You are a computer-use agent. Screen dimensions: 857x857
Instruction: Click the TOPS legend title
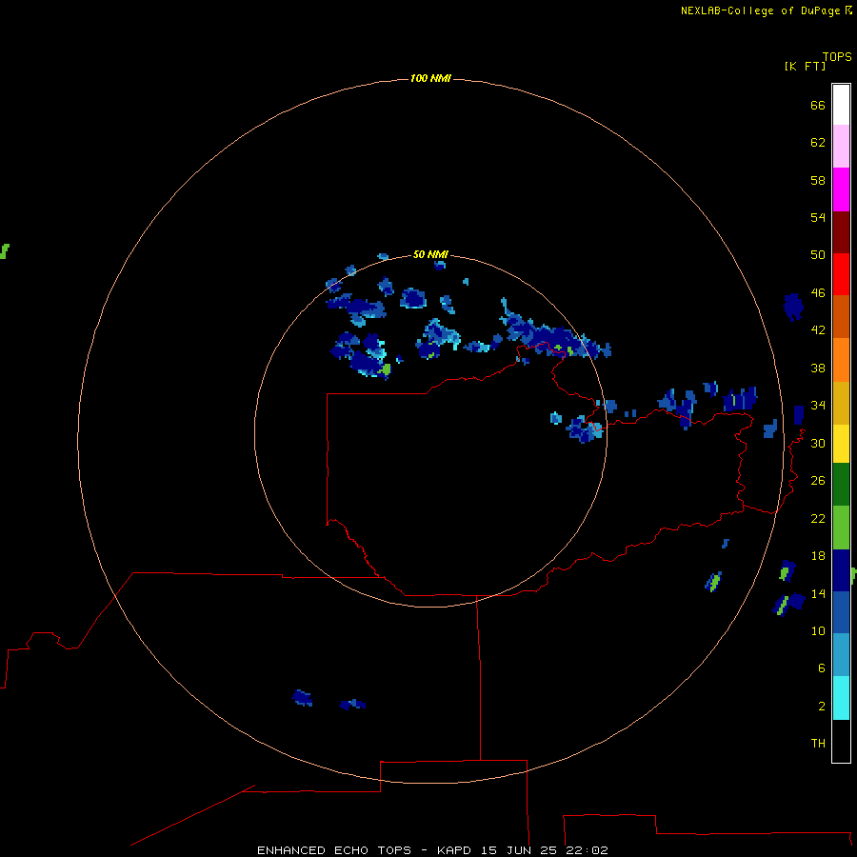837,56
